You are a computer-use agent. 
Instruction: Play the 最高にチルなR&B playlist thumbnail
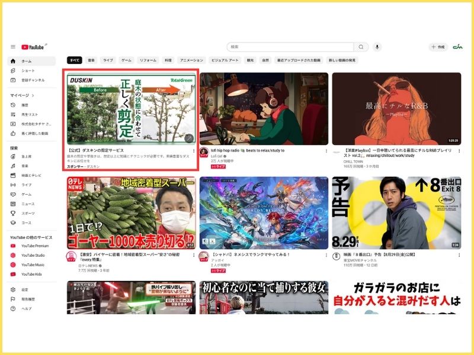[x=396, y=109]
